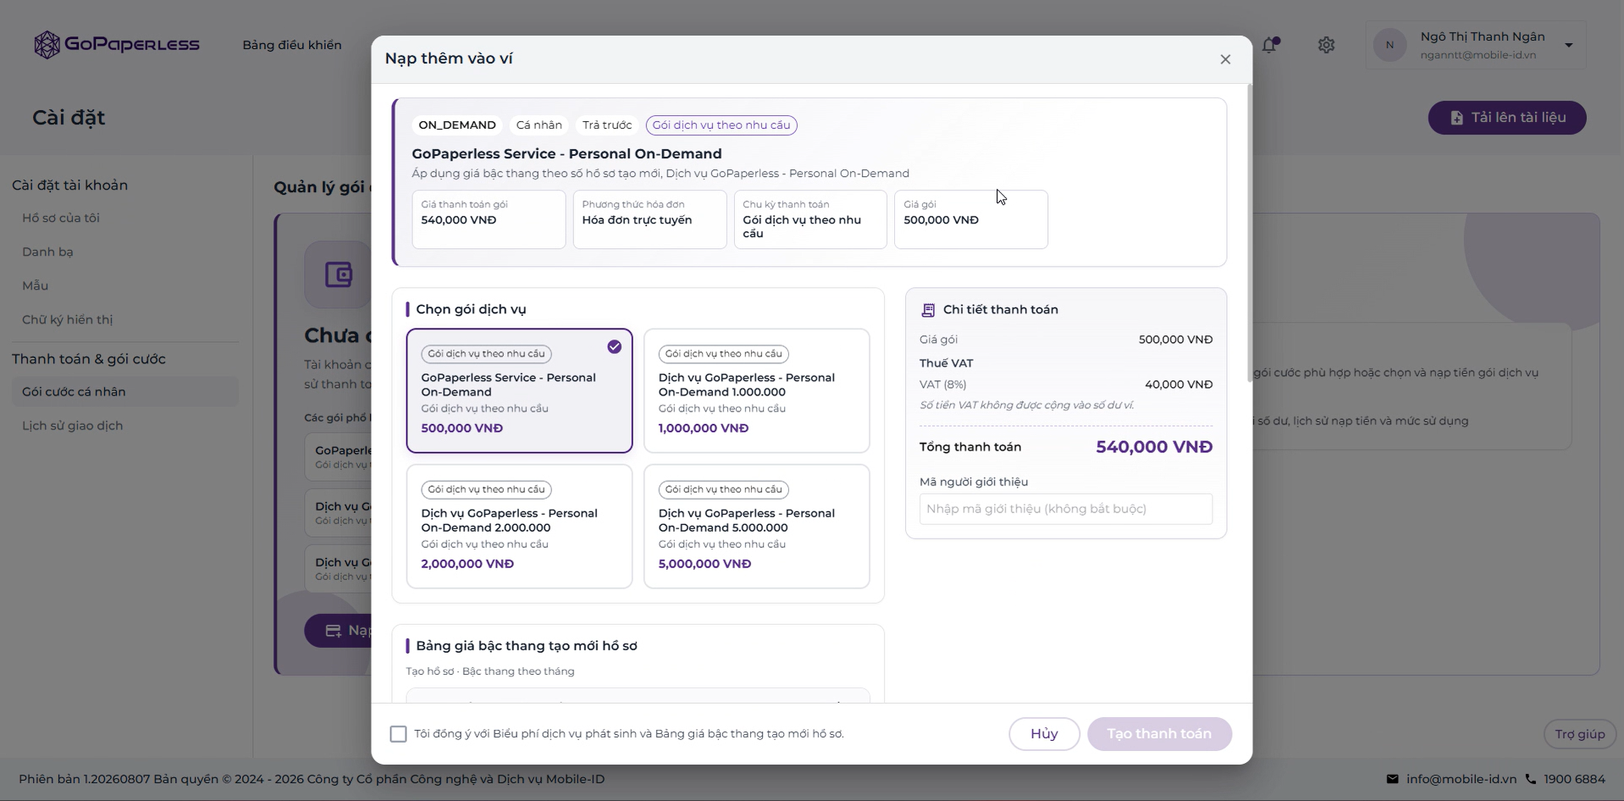Open Danh bạ in sidebar
The image size is (1624, 801).
coord(47,251)
